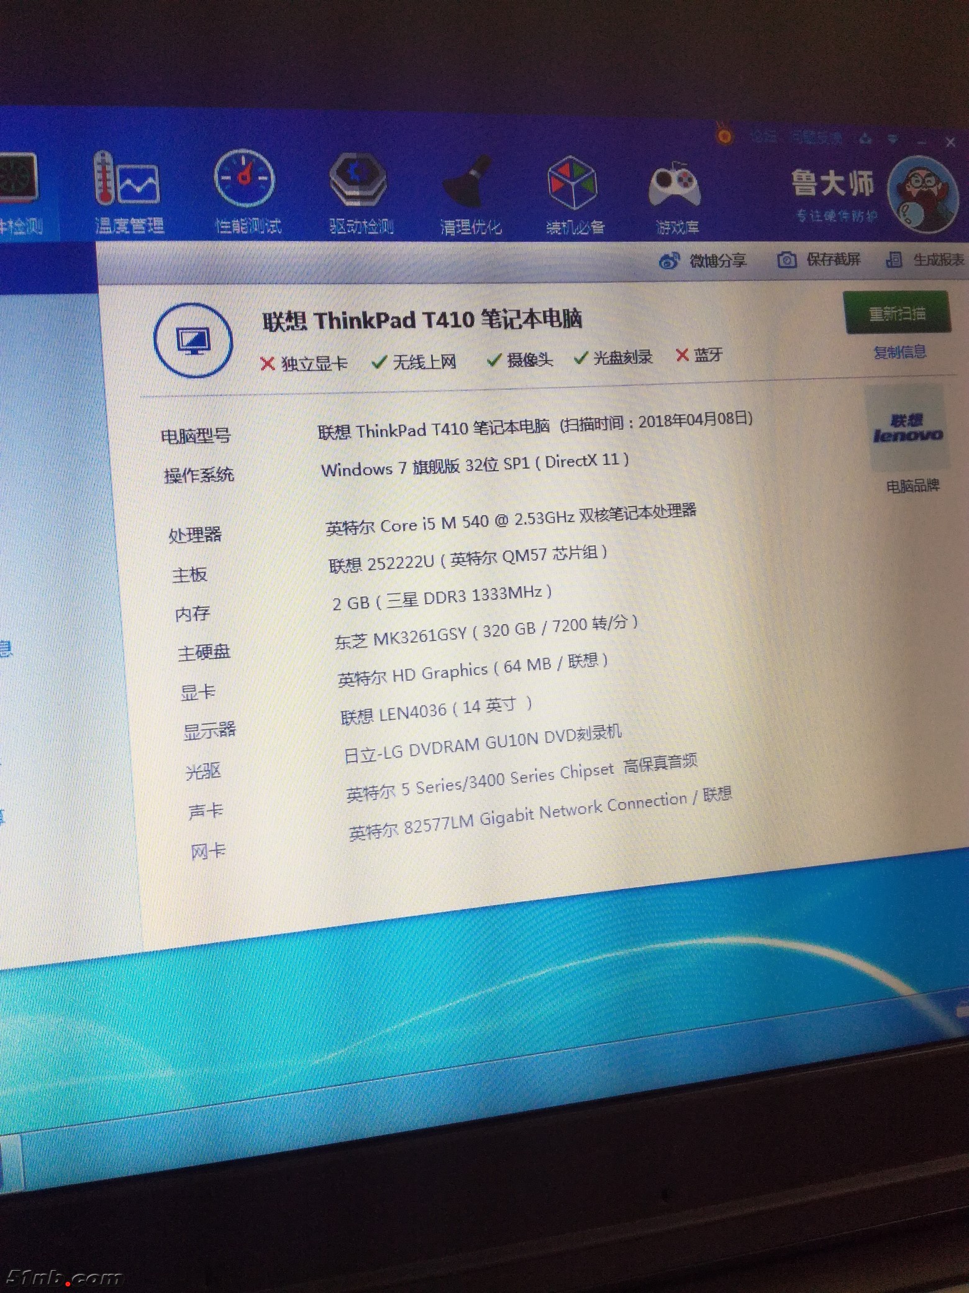Click the 电脑品牌 label under Lenovo logo
This screenshot has height=1293, width=969.
[912, 487]
